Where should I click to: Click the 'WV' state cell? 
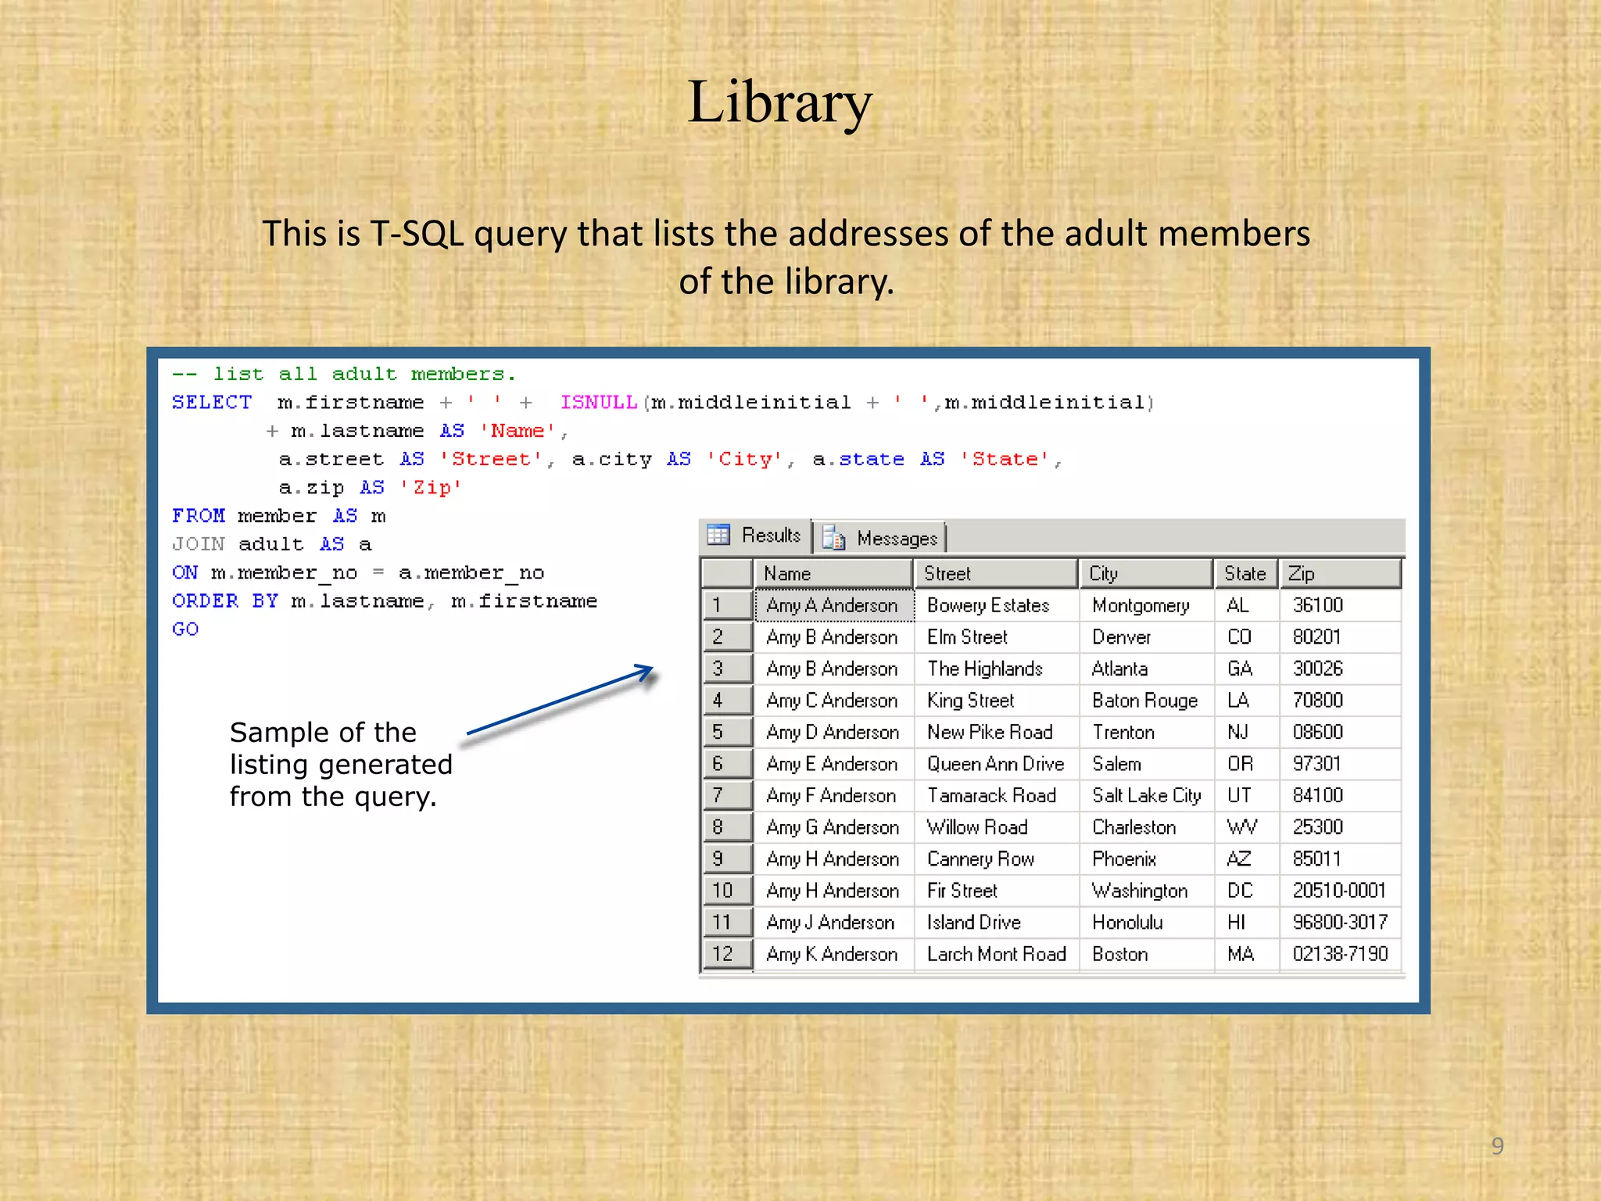coord(1247,827)
